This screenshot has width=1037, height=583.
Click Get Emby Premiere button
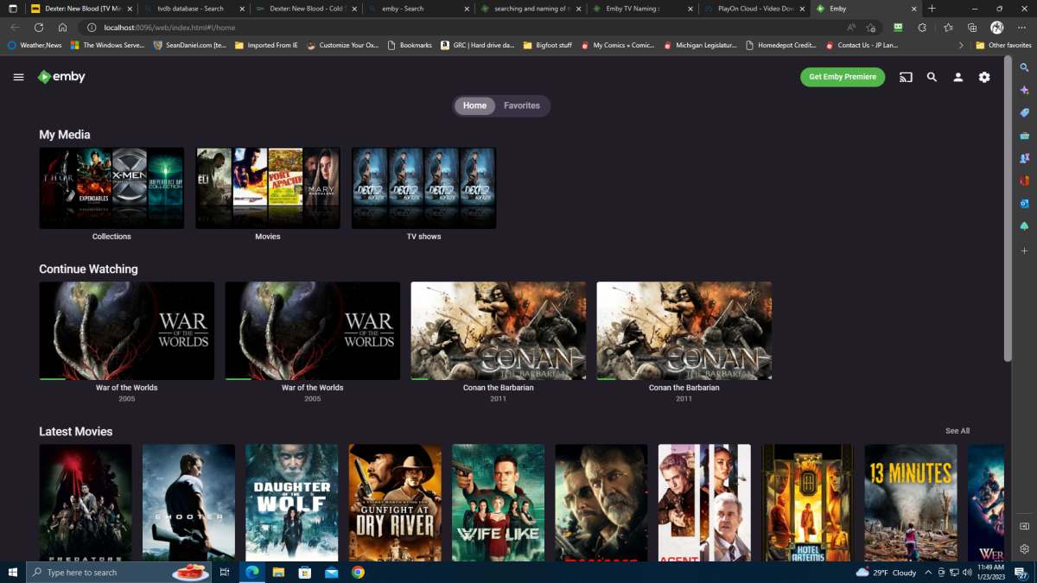point(842,77)
